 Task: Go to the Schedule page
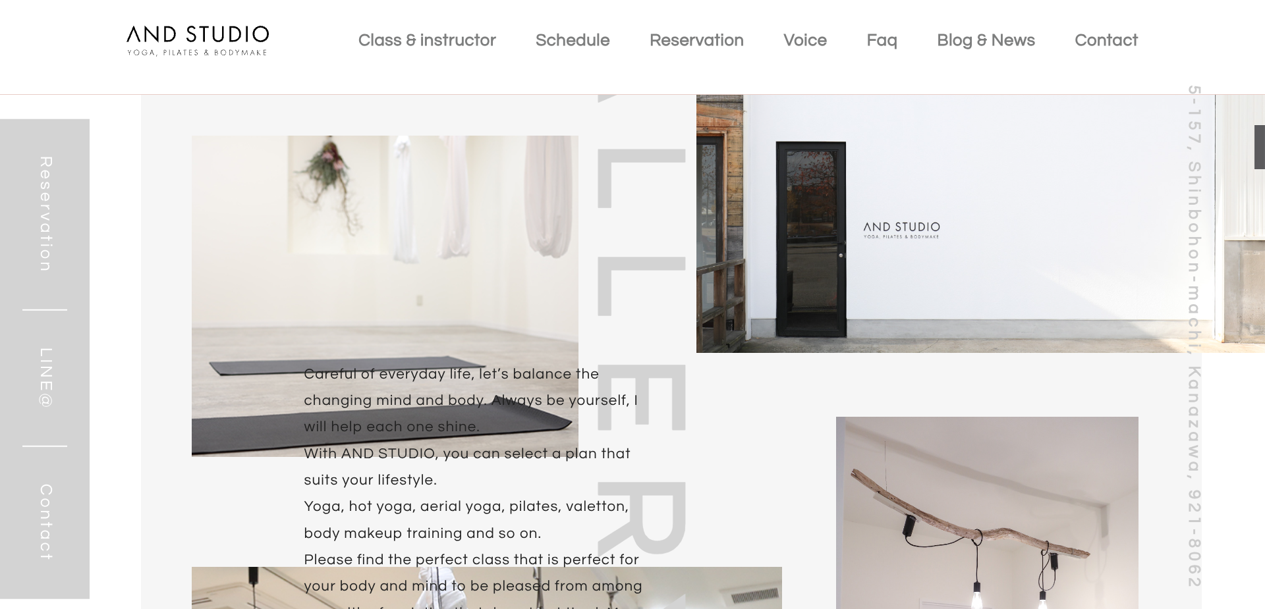pyautogui.click(x=573, y=40)
